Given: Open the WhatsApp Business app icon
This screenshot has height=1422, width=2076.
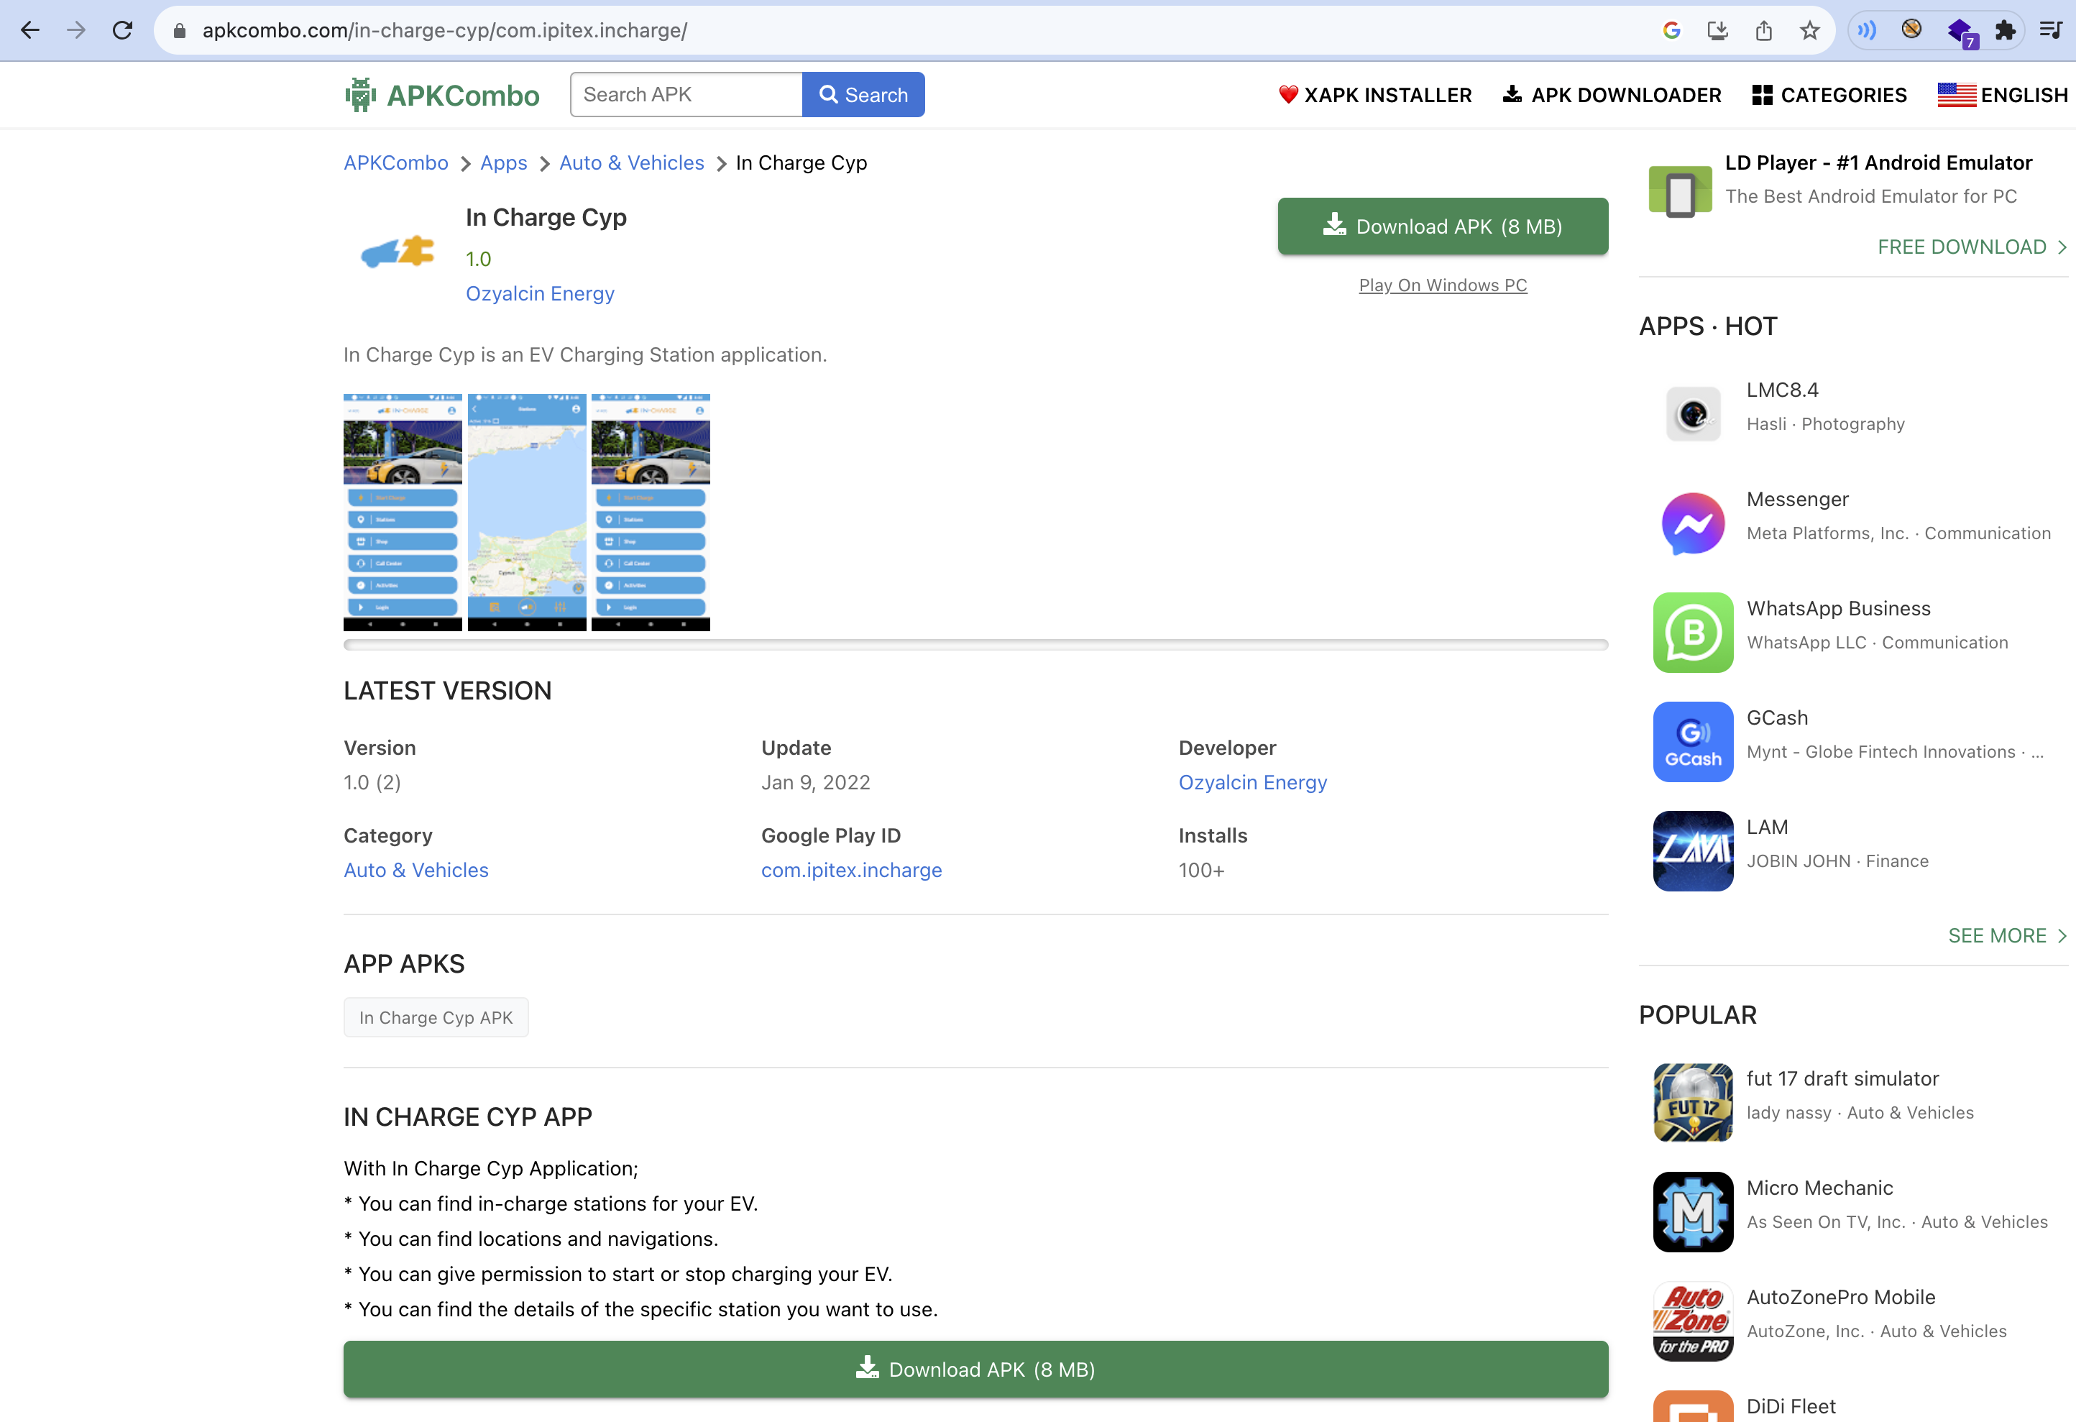Looking at the screenshot, I should pyautogui.click(x=1693, y=633).
